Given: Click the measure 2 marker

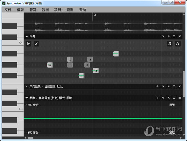Looking at the screenshot, I should [95, 15].
